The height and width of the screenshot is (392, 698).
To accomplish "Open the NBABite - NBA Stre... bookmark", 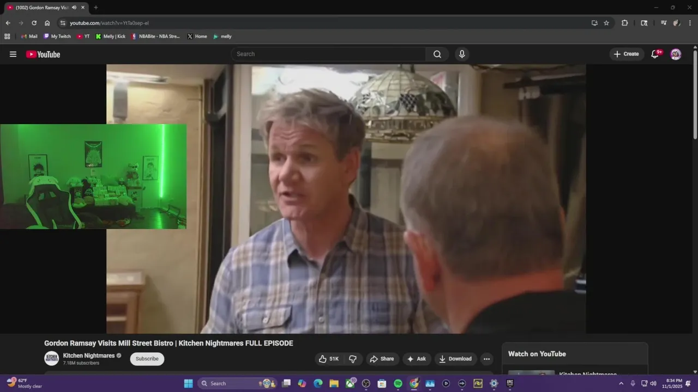I will pyautogui.click(x=155, y=36).
